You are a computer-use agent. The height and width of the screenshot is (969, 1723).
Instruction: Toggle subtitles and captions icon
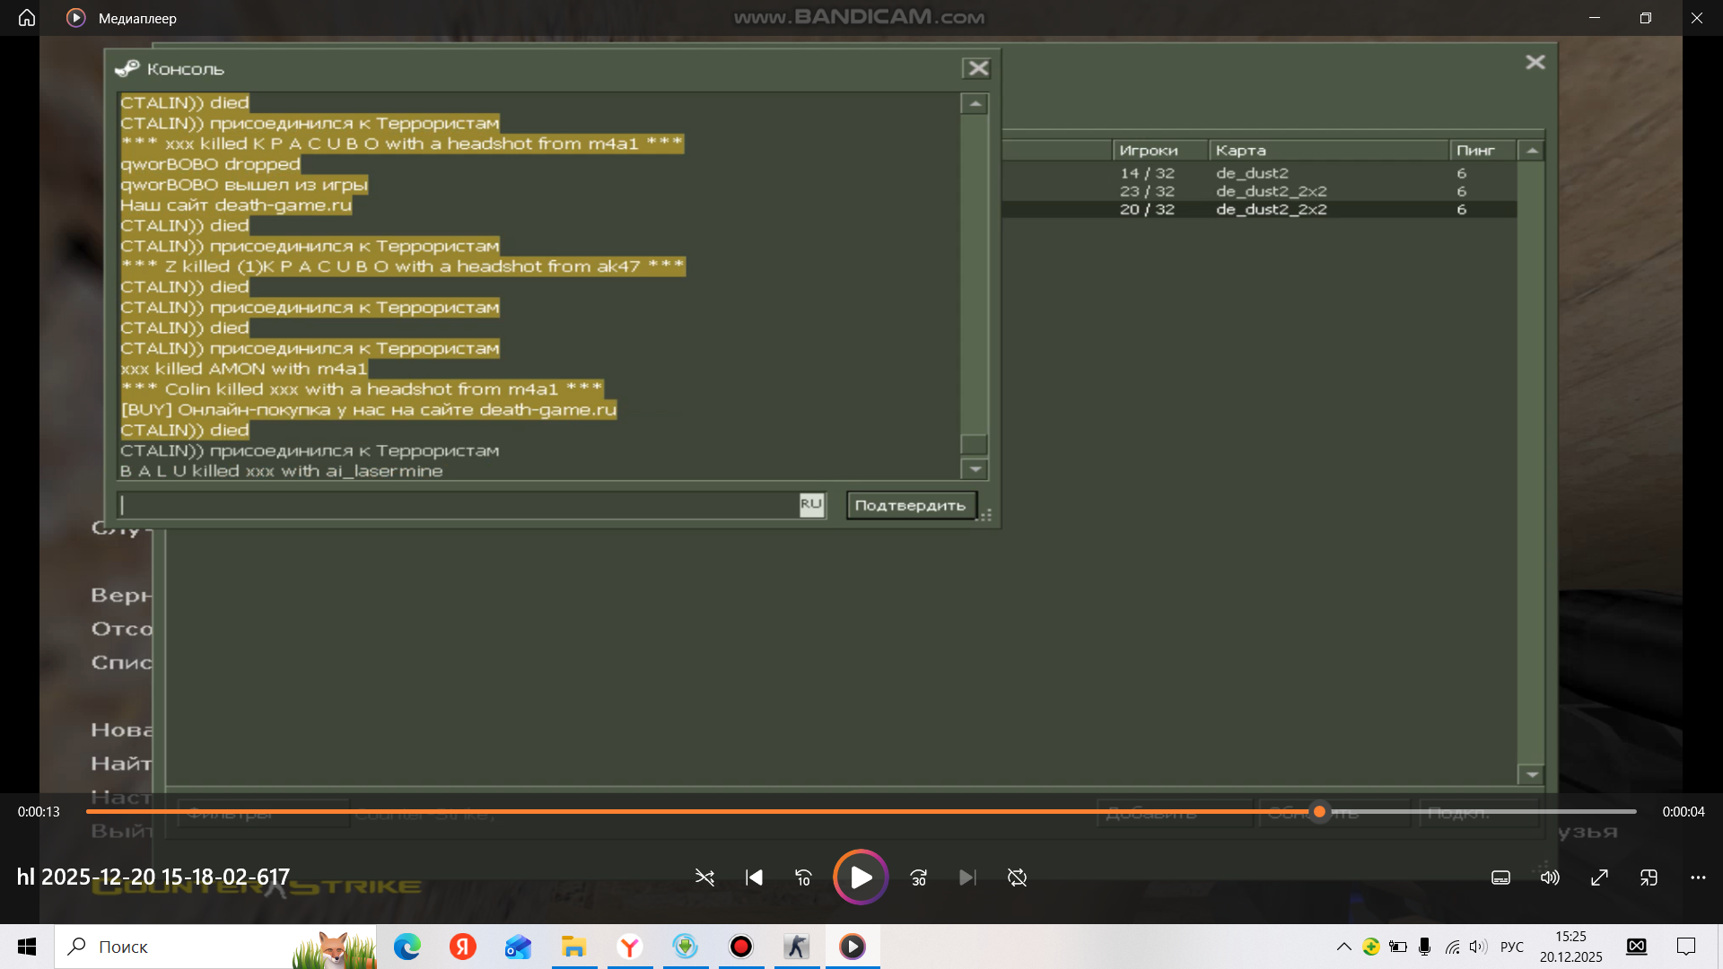[x=1500, y=877]
